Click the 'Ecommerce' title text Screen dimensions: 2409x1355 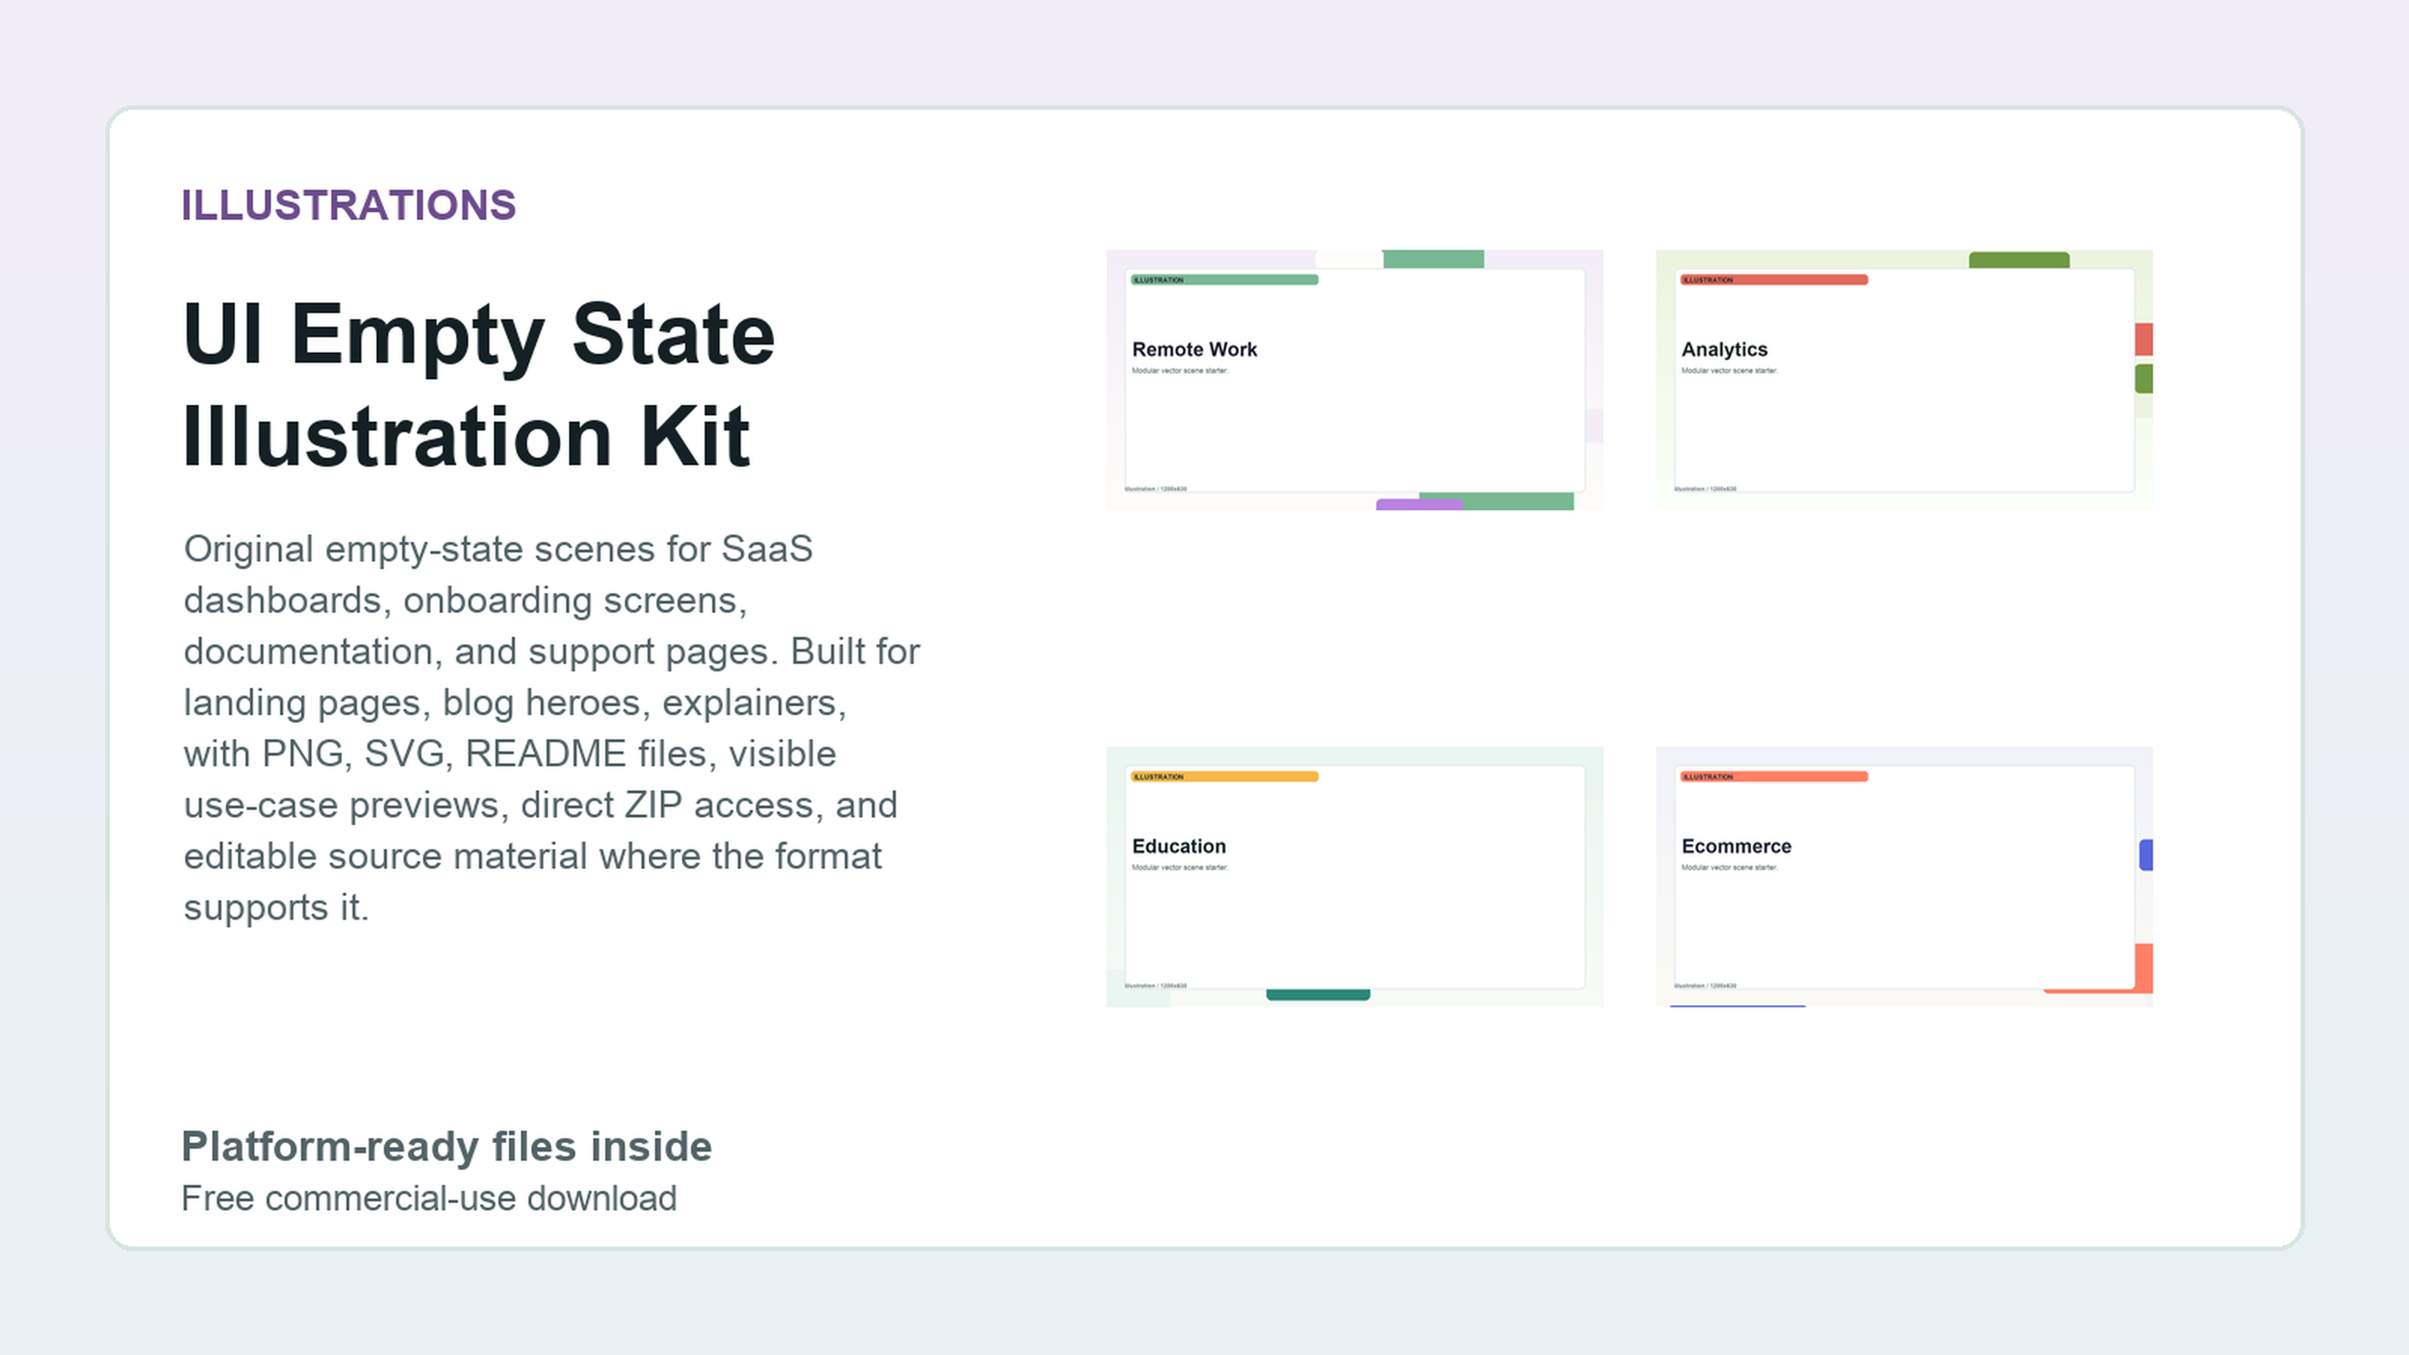coord(1736,845)
